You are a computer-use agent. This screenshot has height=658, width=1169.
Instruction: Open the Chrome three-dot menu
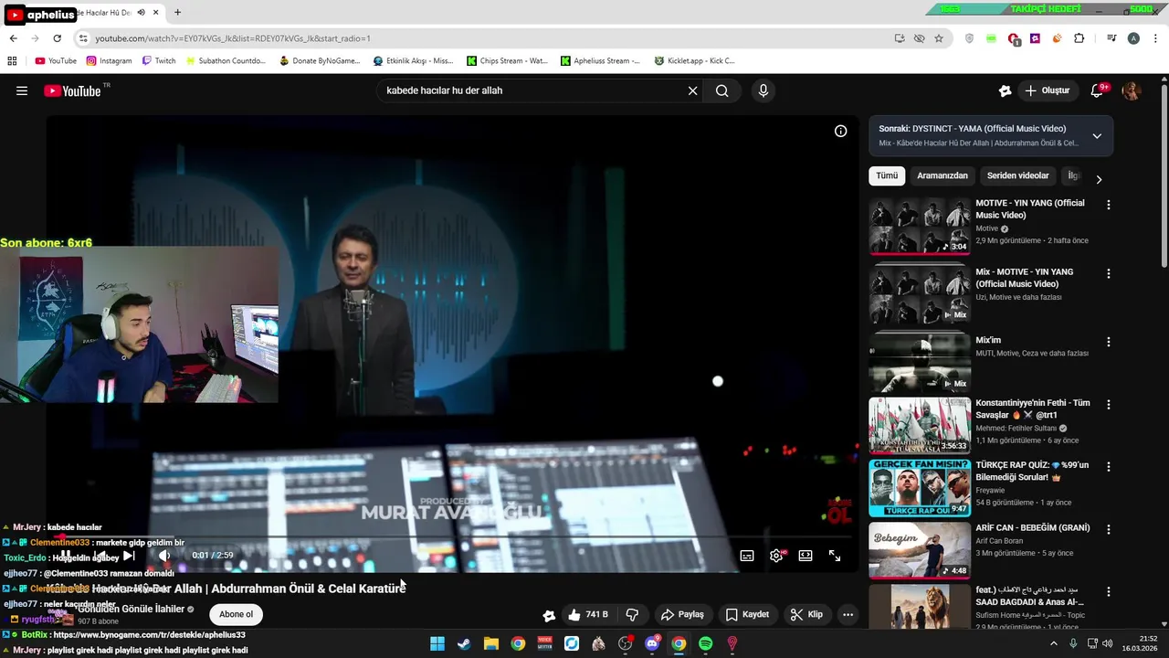click(1155, 38)
